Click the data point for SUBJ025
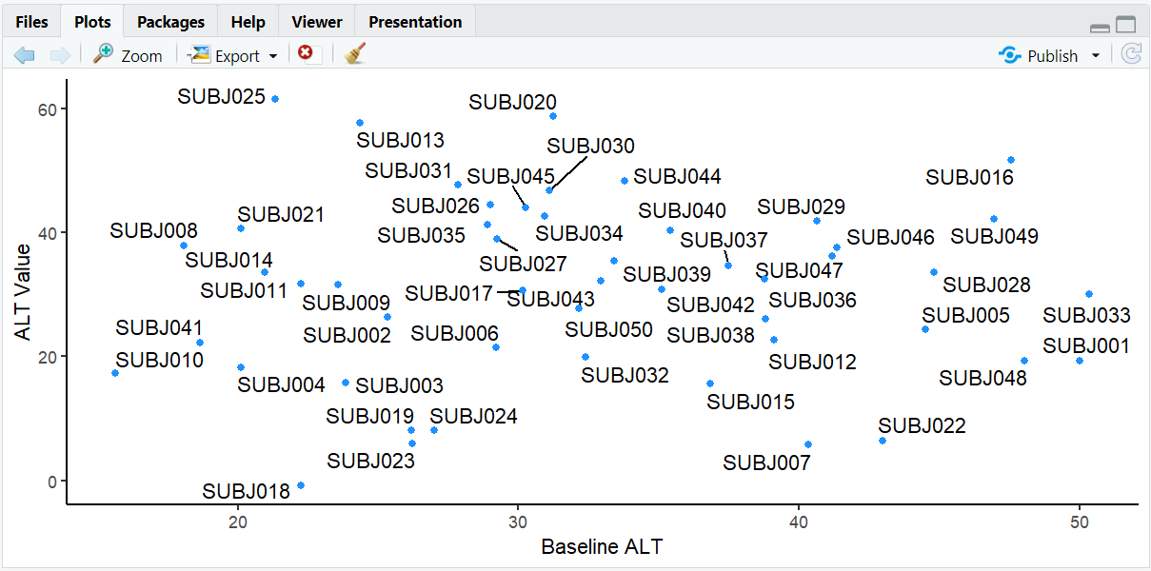This screenshot has width=1151, height=571. coord(275,99)
